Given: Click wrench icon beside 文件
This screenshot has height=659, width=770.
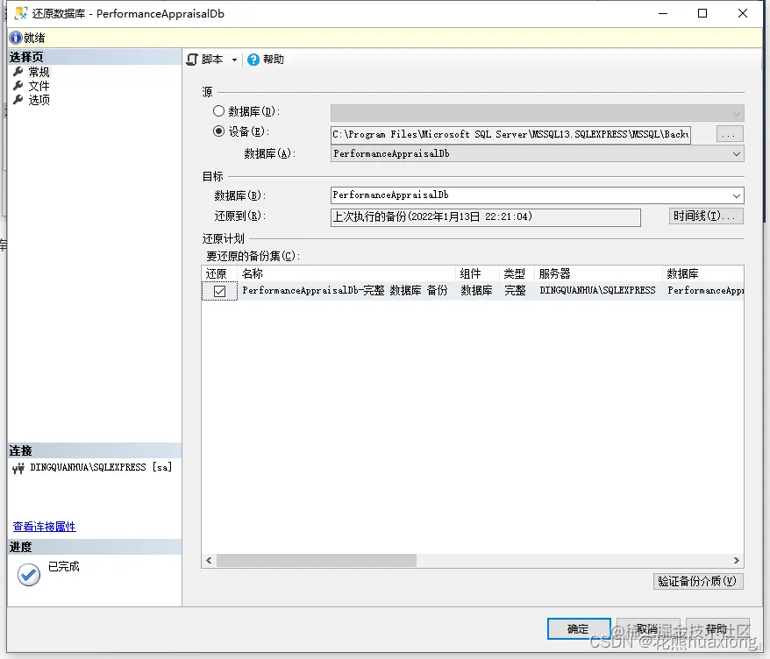Looking at the screenshot, I should 18,86.
